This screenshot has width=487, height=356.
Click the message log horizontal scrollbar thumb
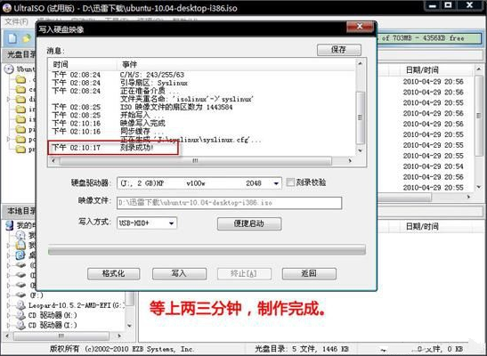[x=195, y=161]
